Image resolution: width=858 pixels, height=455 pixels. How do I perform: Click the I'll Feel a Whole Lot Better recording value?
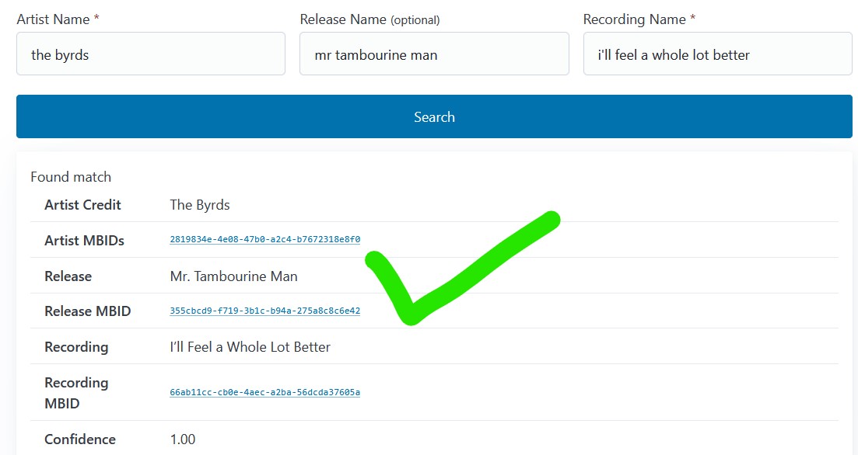pos(250,347)
